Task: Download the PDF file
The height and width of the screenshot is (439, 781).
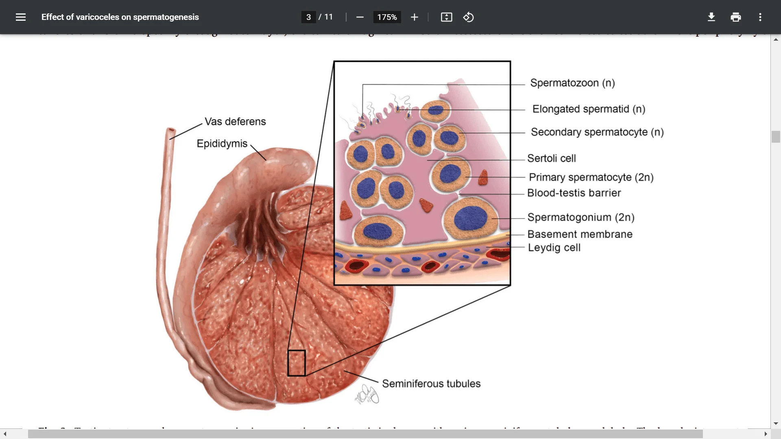Action: (x=711, y=17)
